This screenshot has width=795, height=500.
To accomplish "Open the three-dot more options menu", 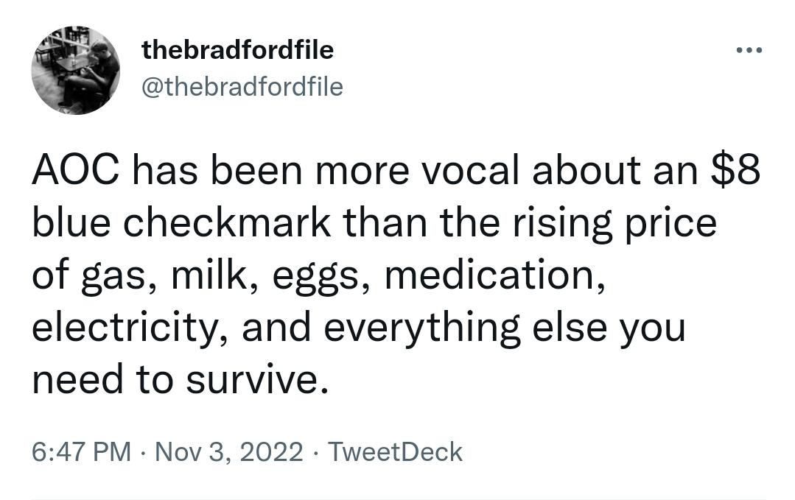I will point(749,50).
